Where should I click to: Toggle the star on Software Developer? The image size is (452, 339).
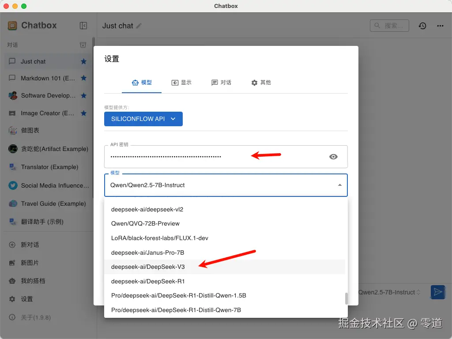[x=83, y=95]
